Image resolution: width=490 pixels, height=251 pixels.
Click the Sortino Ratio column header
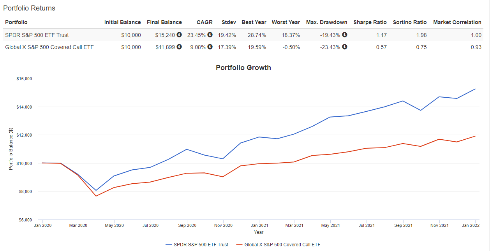[410, 22]
